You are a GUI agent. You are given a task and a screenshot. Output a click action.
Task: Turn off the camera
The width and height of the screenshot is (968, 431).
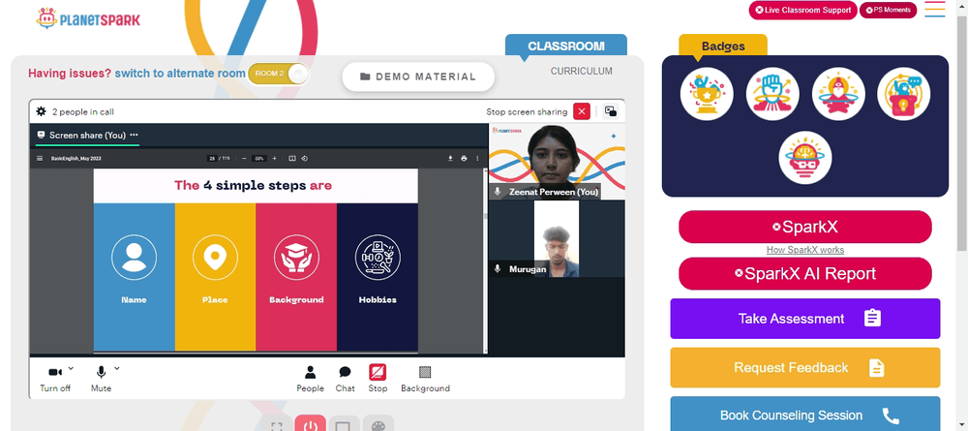[x=55, y=379]
